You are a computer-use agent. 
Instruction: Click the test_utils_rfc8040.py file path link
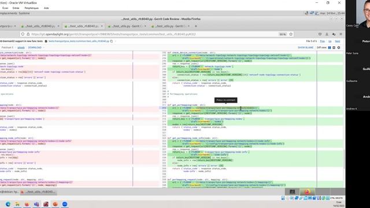click(79, 41)
